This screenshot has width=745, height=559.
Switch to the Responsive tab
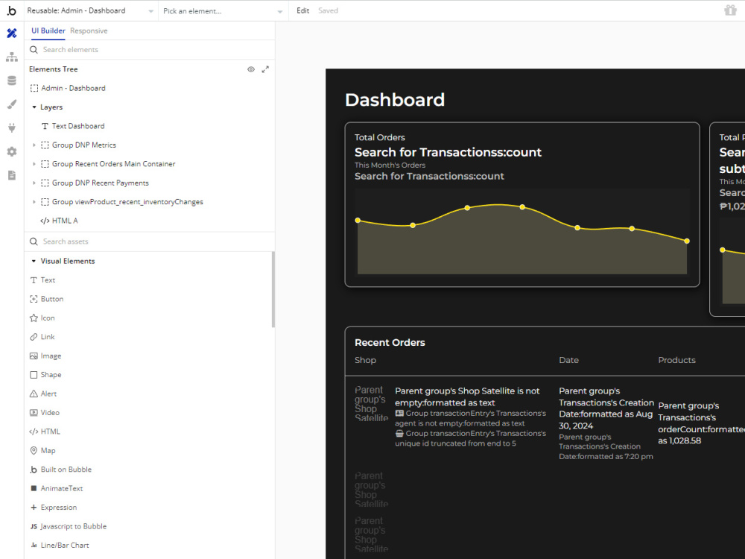pyautogui.click(x=89, y=31)
